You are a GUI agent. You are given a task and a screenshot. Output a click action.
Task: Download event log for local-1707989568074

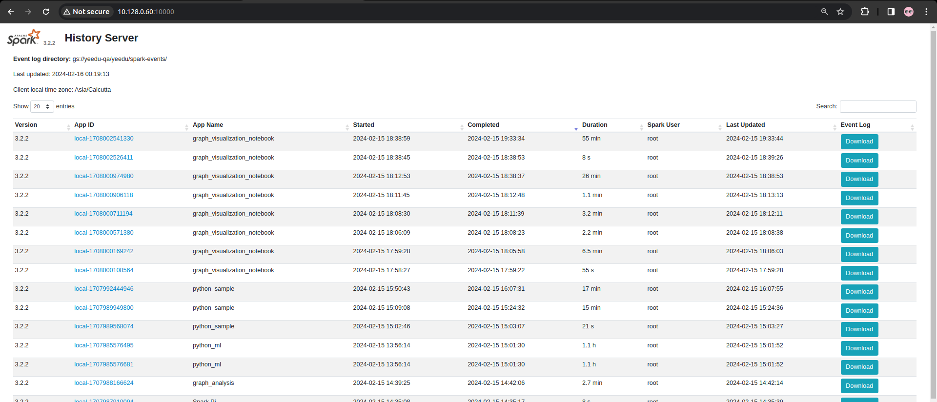859,329
